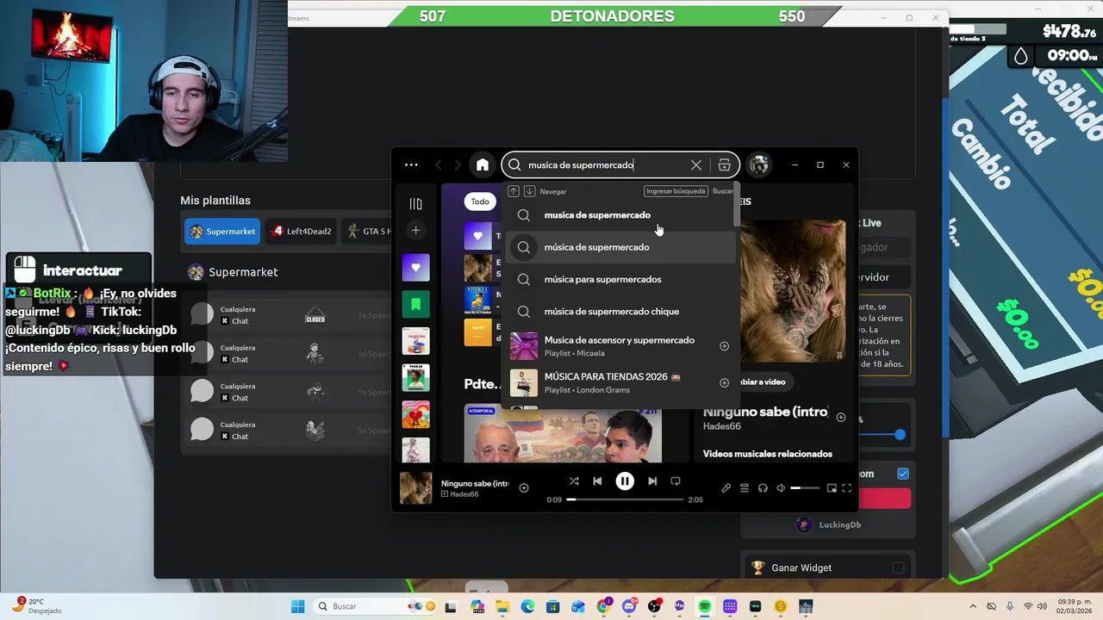Image resolution: width=1103 pixels, height=620 pixels.
Task: Open Browse icon inside Spotify search bar
Action: (724, 164)
